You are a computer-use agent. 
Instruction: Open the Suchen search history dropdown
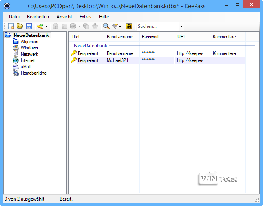181,26
